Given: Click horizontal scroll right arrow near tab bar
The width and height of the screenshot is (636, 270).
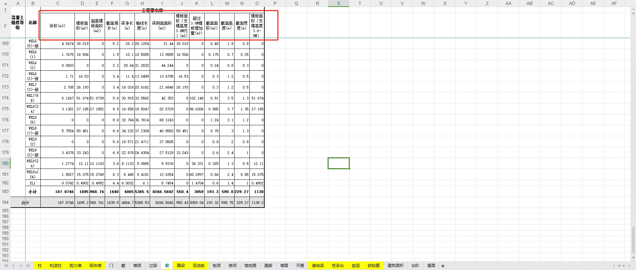Looking at the screenshot, I should 624,266.
